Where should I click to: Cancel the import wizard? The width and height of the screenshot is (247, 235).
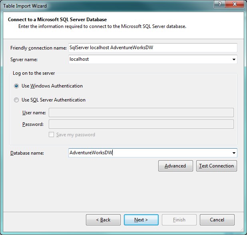point(217,220)
